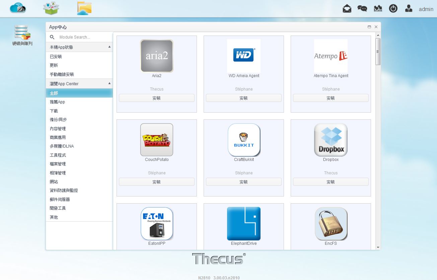The height and width of the screenshot is (280, 437).
Task: Select the 推薦App category
Action: 79,102
